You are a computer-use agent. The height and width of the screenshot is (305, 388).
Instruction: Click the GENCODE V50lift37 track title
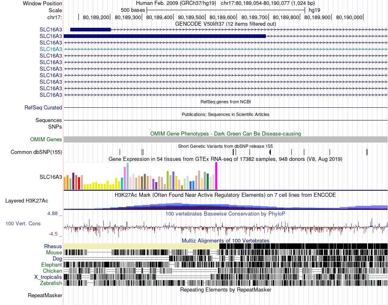225,24
